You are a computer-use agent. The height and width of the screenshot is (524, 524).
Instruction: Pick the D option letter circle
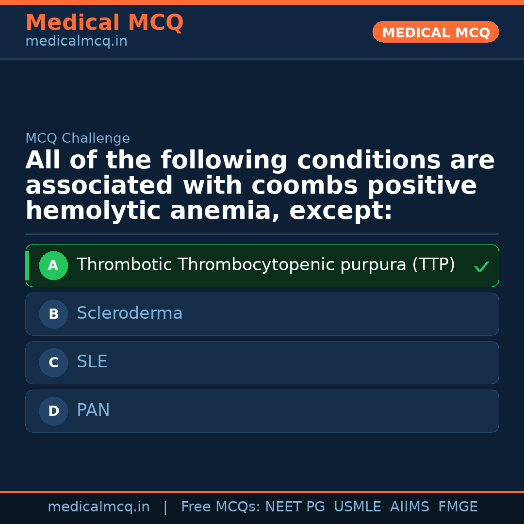coord(53,411)
